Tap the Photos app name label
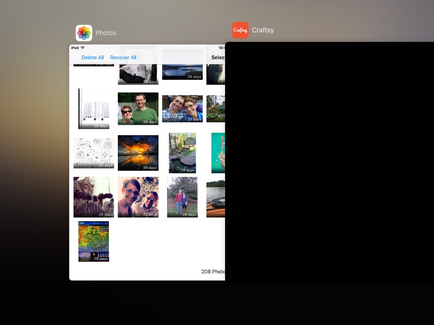 [106, 33]
